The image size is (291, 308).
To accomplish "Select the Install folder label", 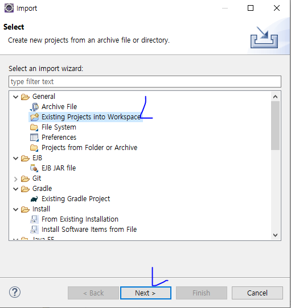I will click(x=41, y=209).
